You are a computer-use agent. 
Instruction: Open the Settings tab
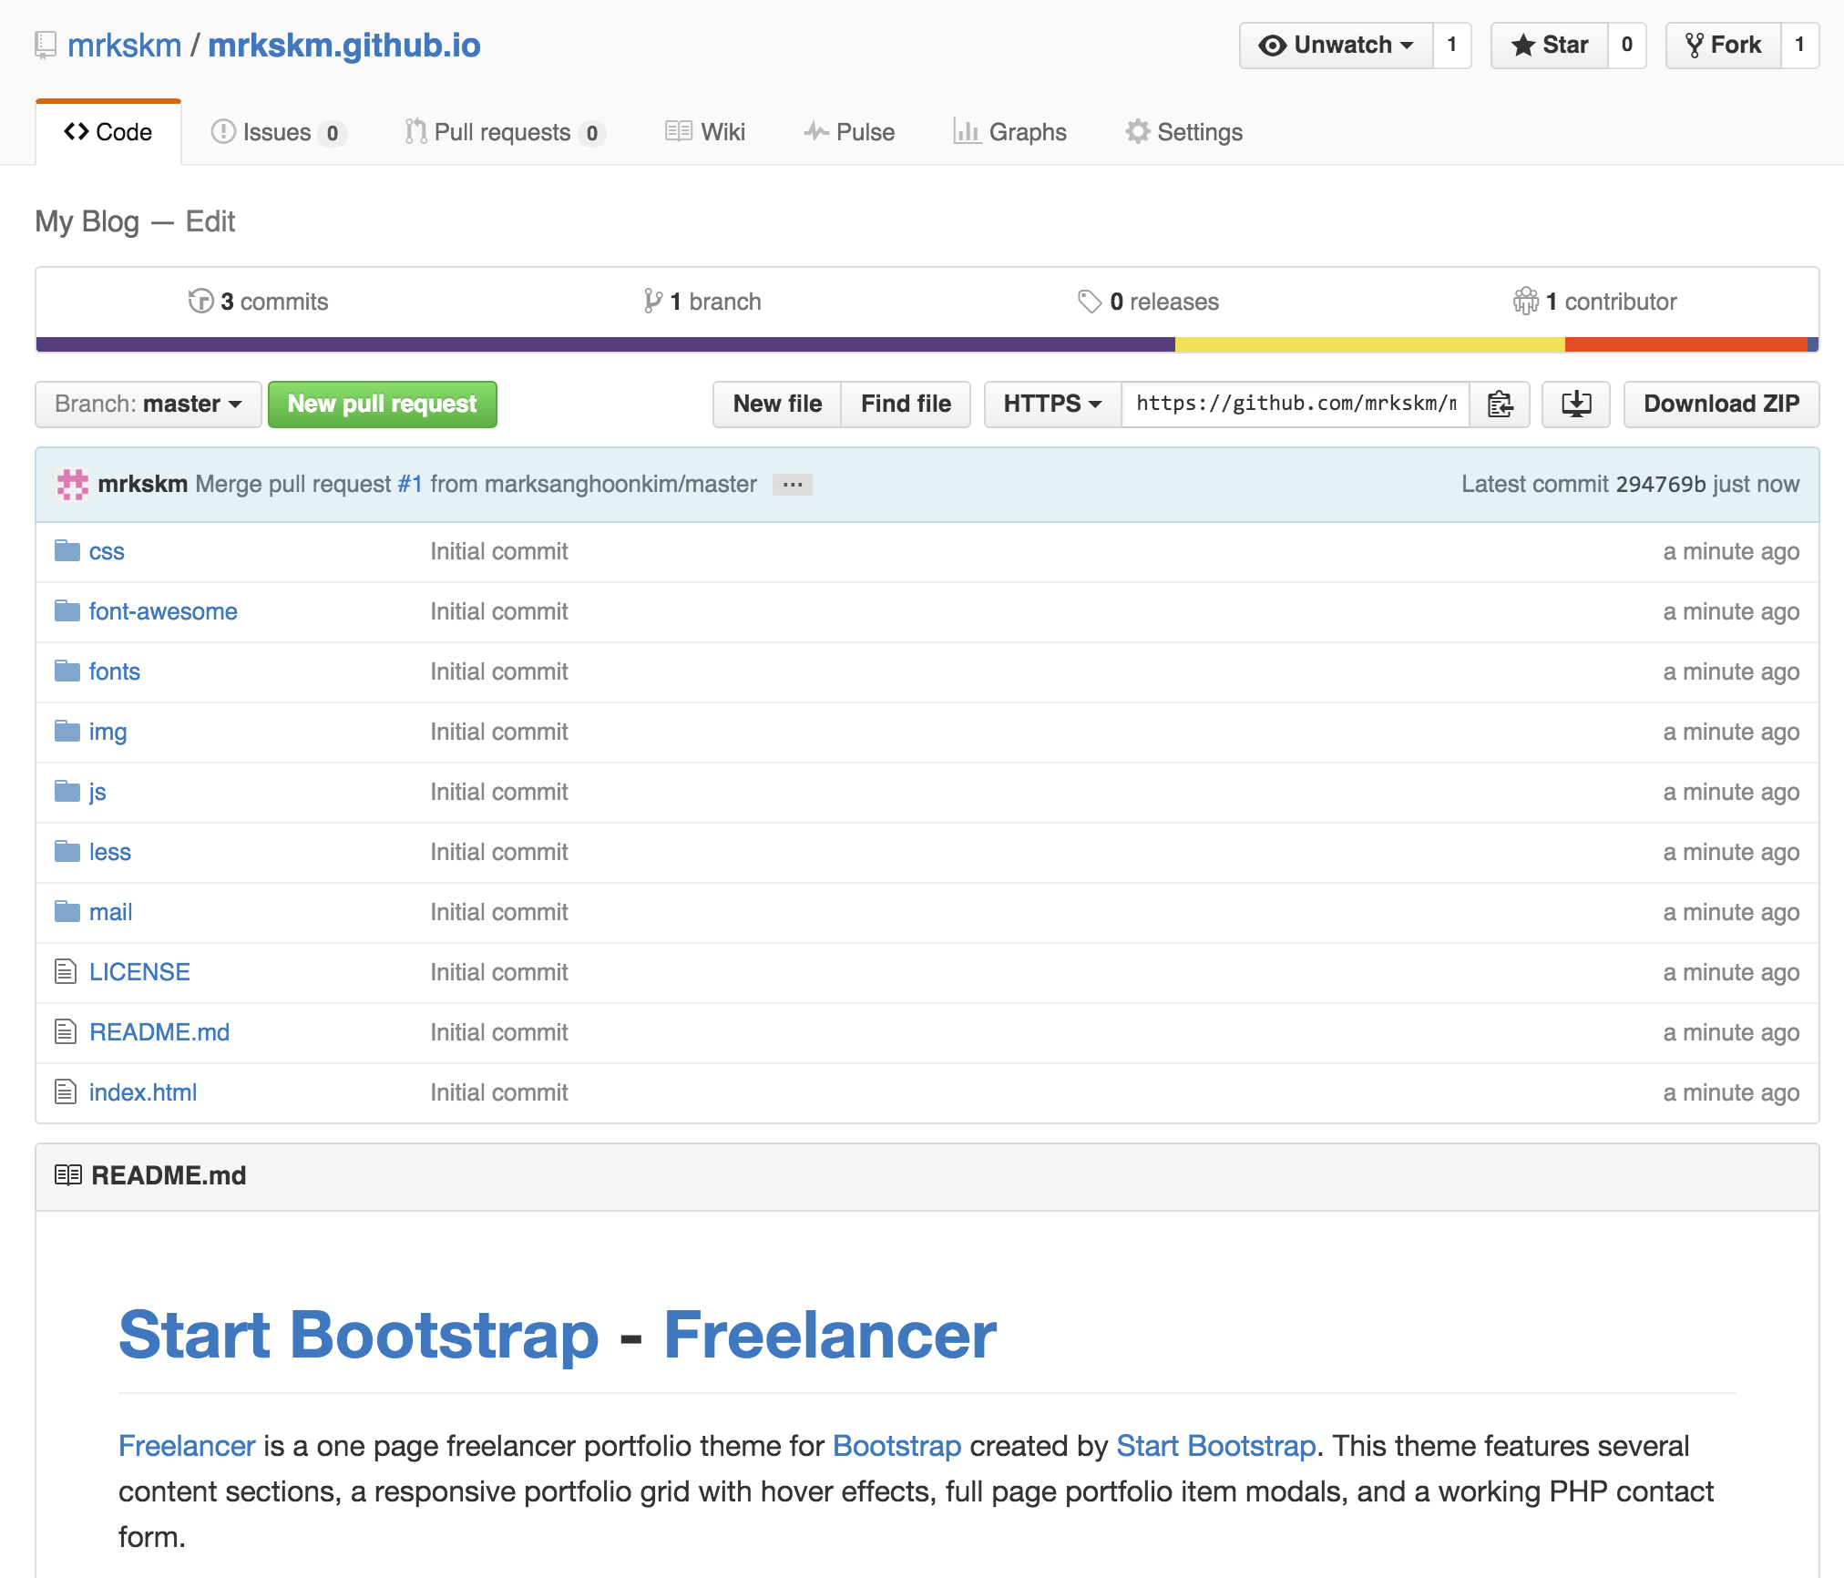[x=1183, y=132]
